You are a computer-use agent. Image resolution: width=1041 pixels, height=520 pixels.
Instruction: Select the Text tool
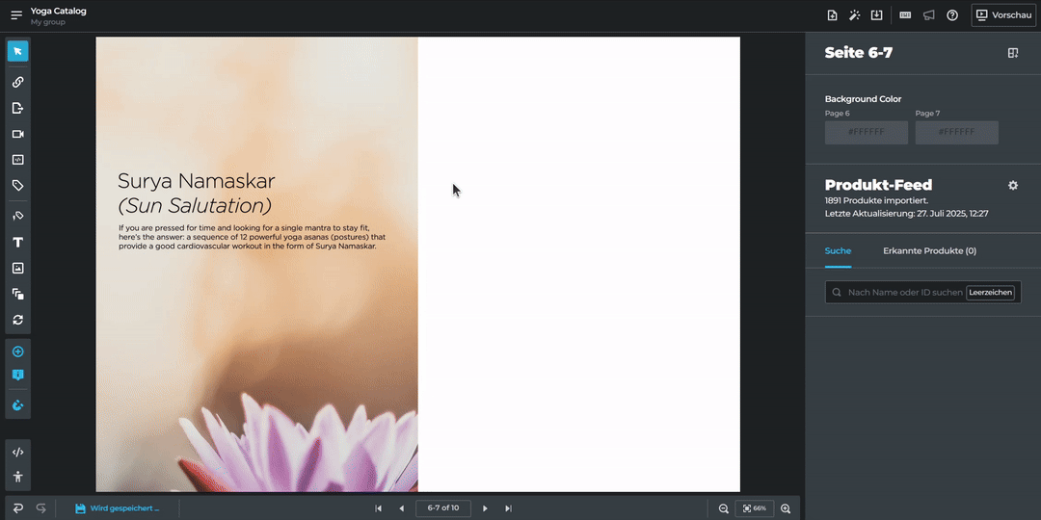[17, 243]
